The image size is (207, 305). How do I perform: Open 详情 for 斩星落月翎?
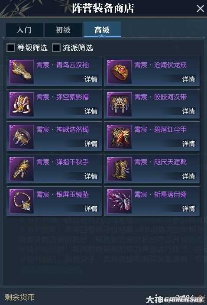[188, 209]
